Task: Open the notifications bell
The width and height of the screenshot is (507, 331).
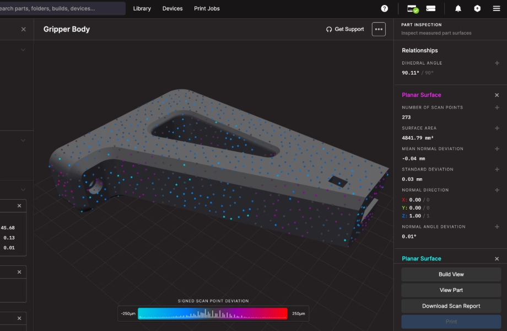Action: (458, 8)
